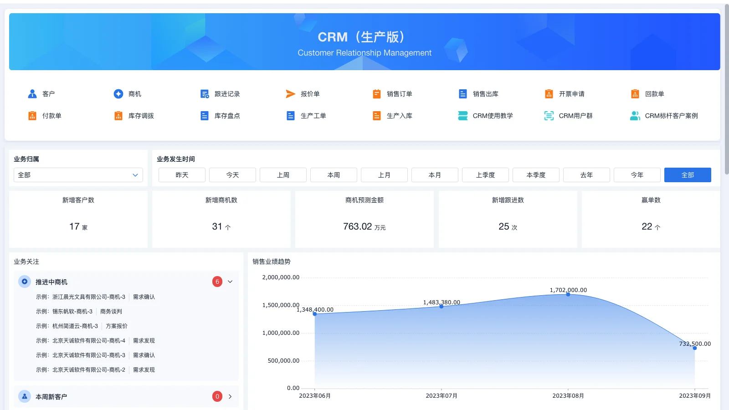Click the 1,702,000.00 data point on trend chart
This screenshot has height=410, width=729.
click(568, 295)
